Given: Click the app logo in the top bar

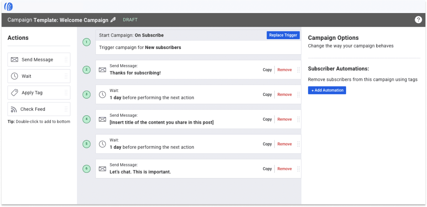Looking at the screenshot, I should point(8,6).
